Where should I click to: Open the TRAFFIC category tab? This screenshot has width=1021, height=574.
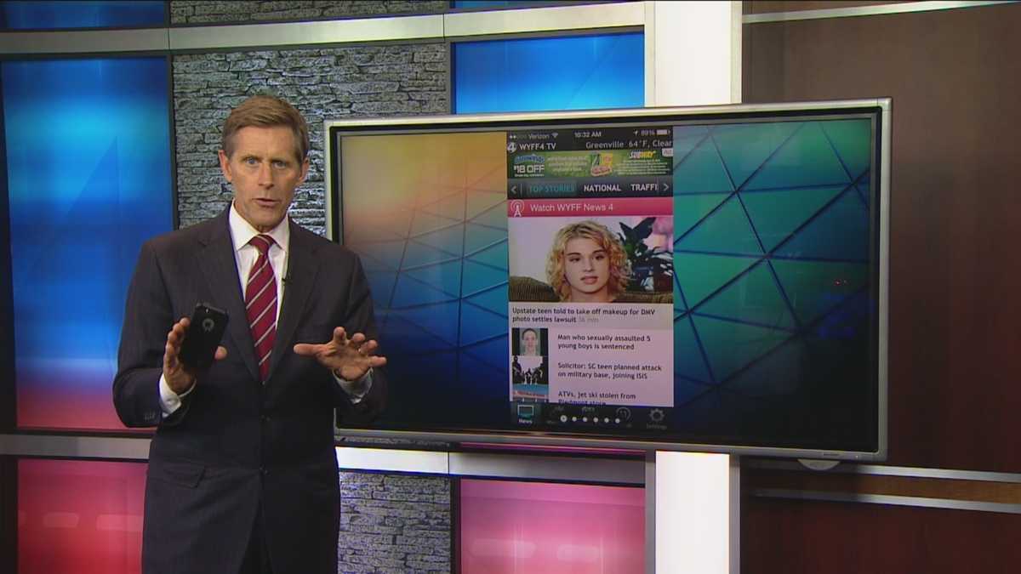coord(644,187)
